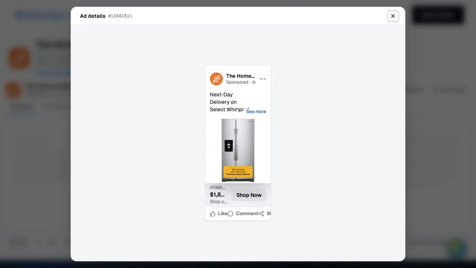Click the comment bubble icon
Screen dimensions: 476x268
(x=231, y=214)
